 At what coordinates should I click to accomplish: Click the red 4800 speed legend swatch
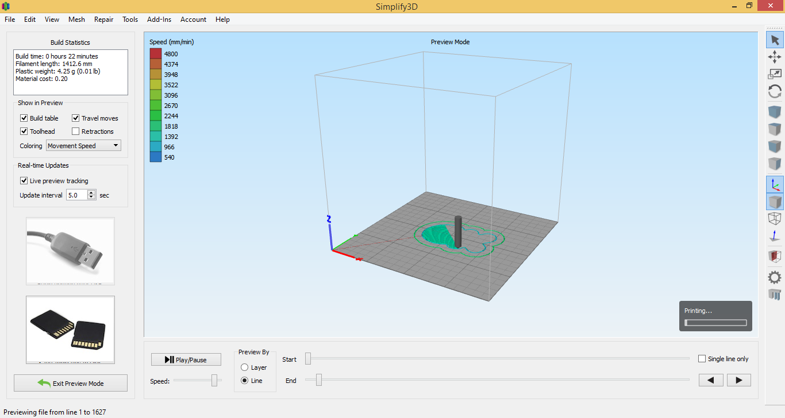[156, 54]
